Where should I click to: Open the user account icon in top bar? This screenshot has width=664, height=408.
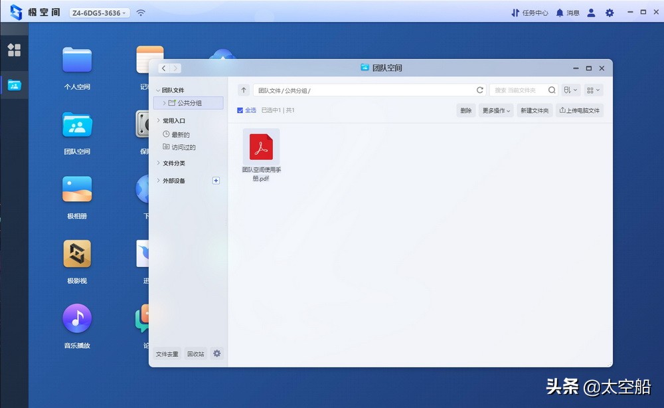[x=591, y=13]
